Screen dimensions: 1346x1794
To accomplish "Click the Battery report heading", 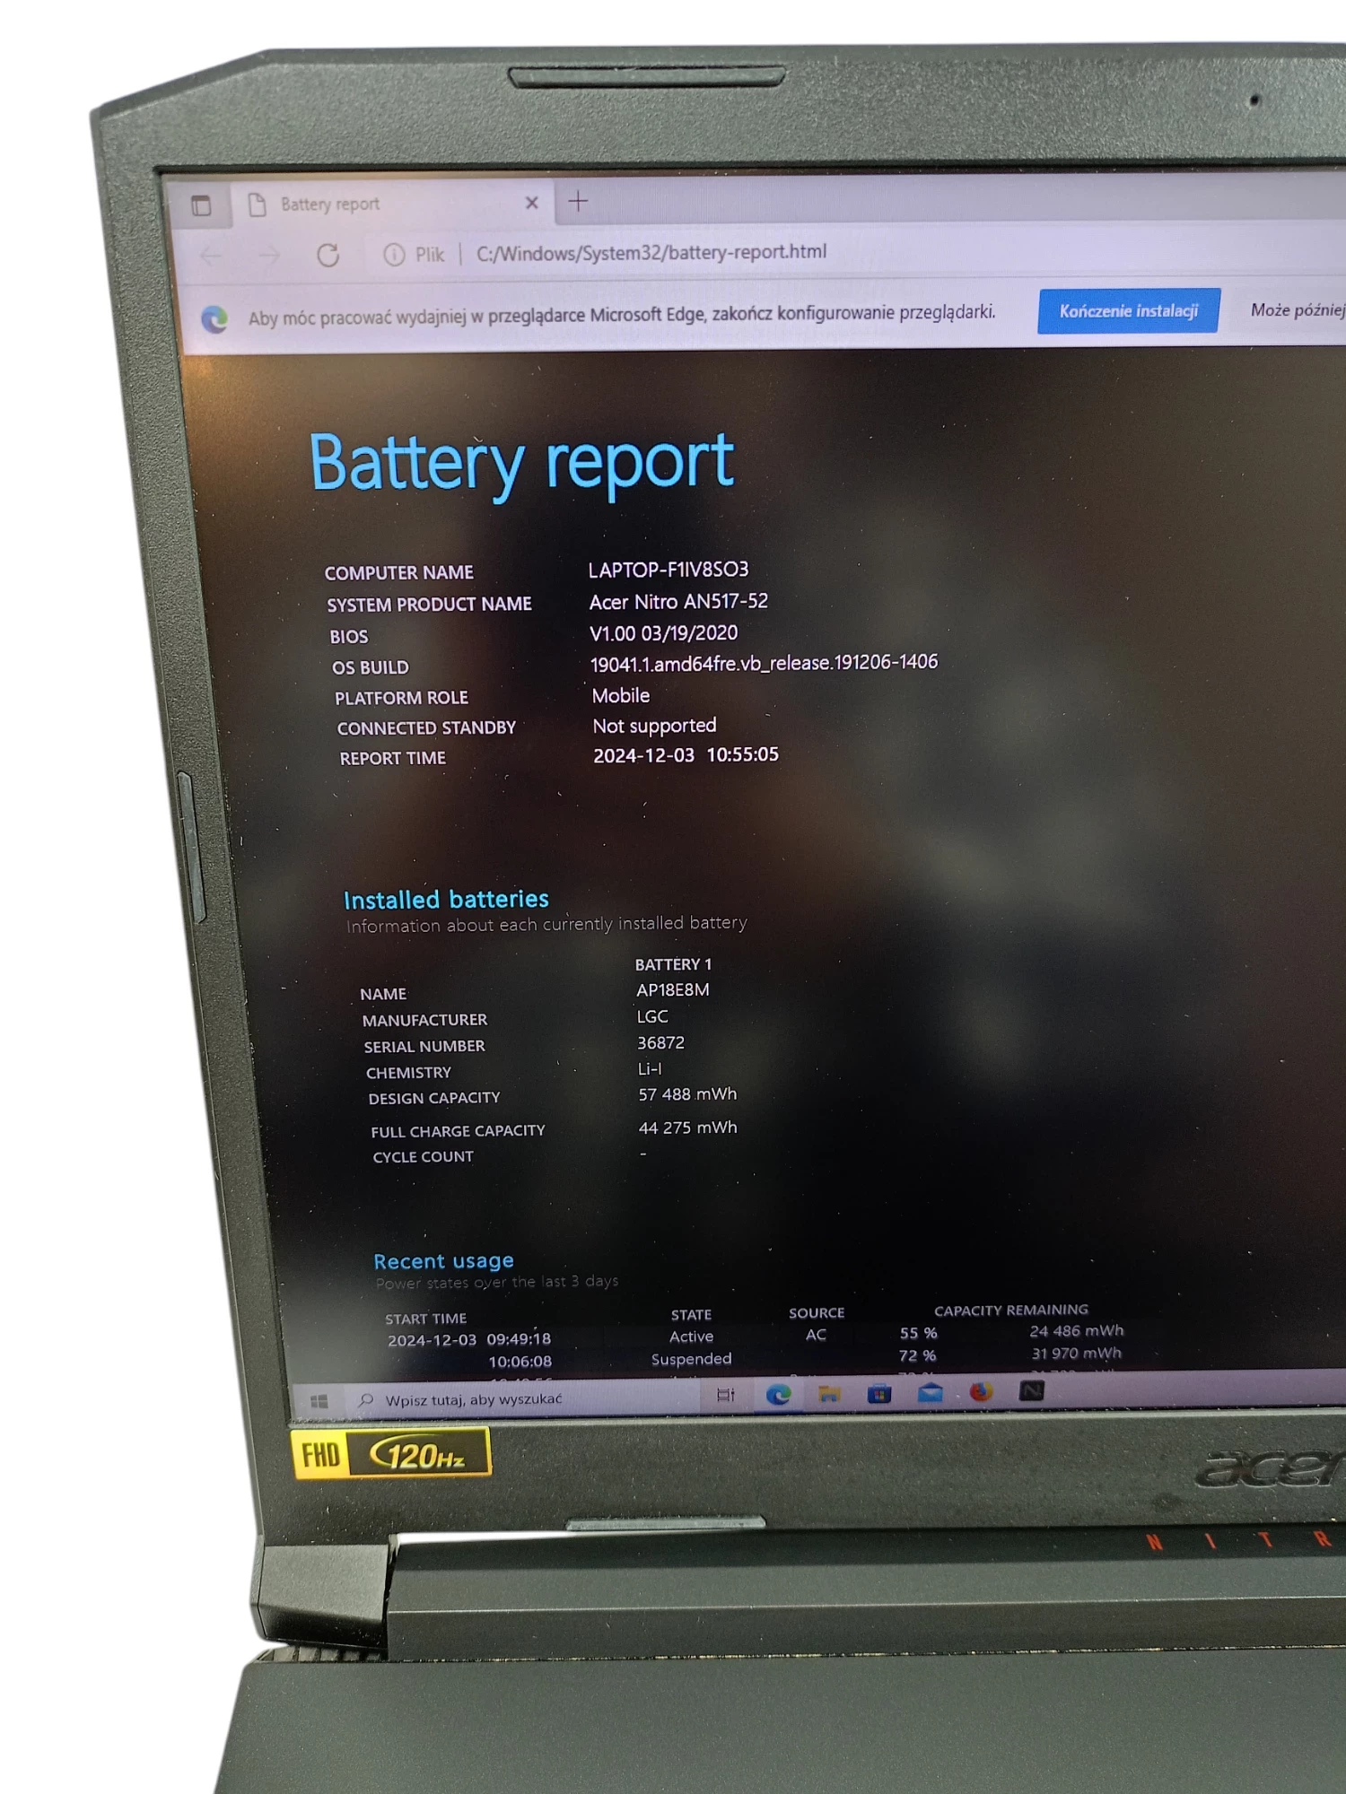I will (521, 463).
